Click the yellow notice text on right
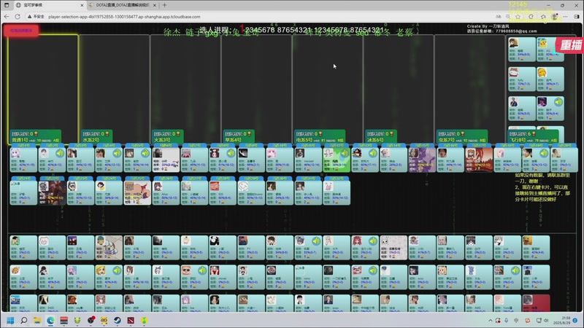The image size is (584, 328). tap(542, 187)
